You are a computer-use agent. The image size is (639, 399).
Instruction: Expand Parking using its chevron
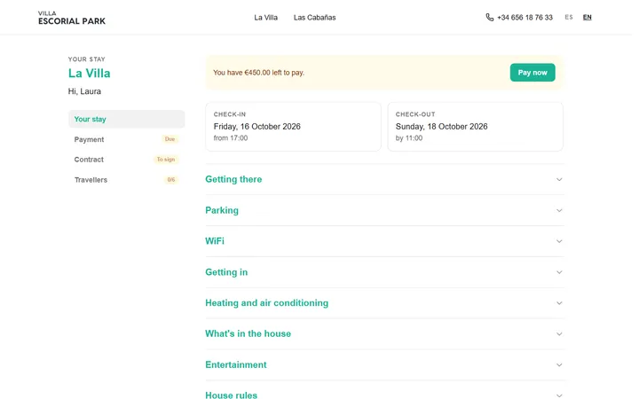pyautogui.click(x=559, y=210)
